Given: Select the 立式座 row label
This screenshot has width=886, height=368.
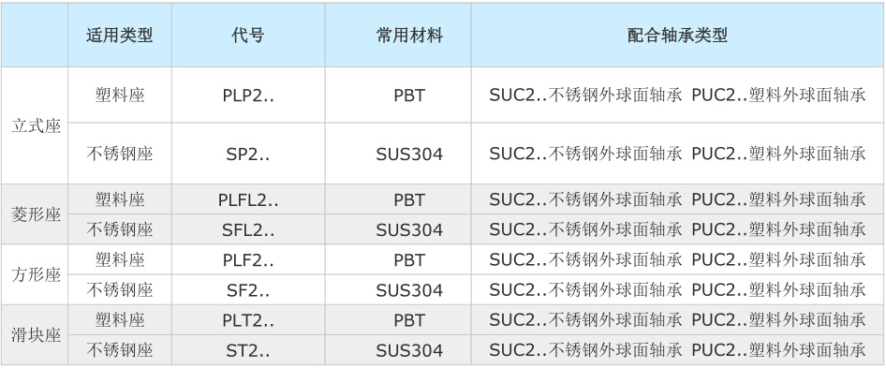Looking at the screenshot, I should coord(35,125).
